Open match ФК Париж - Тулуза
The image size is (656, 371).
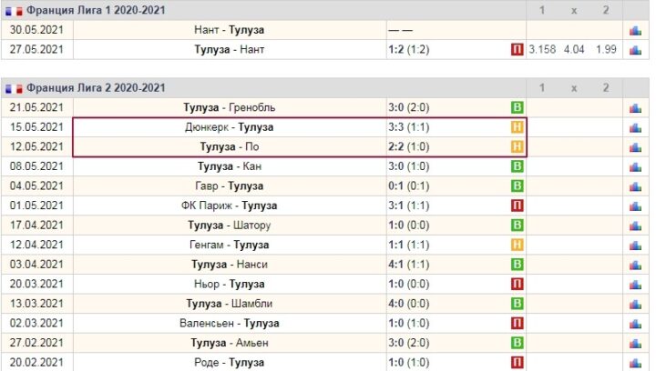click(230, 206)
